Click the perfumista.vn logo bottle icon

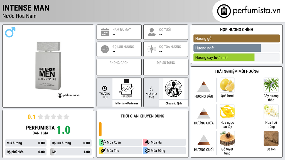pyautogui.click(x=224, y=11)
